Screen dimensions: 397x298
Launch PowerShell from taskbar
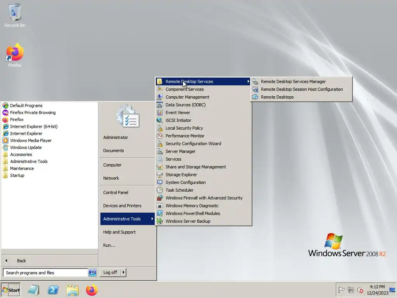coord(53,290)
